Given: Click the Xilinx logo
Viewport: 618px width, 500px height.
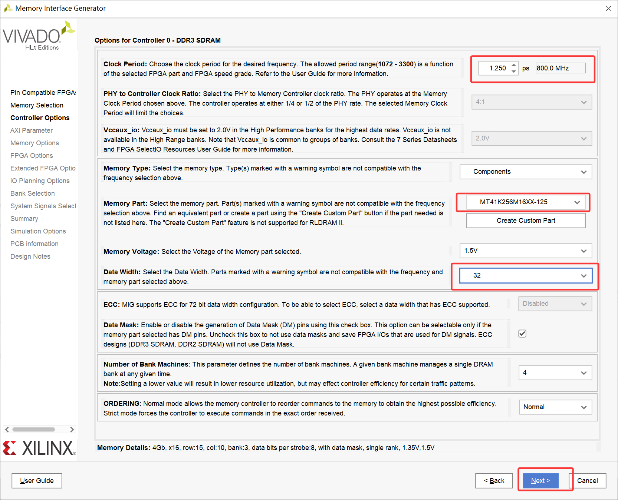Looking at the screenshot, I should (39, 448).
